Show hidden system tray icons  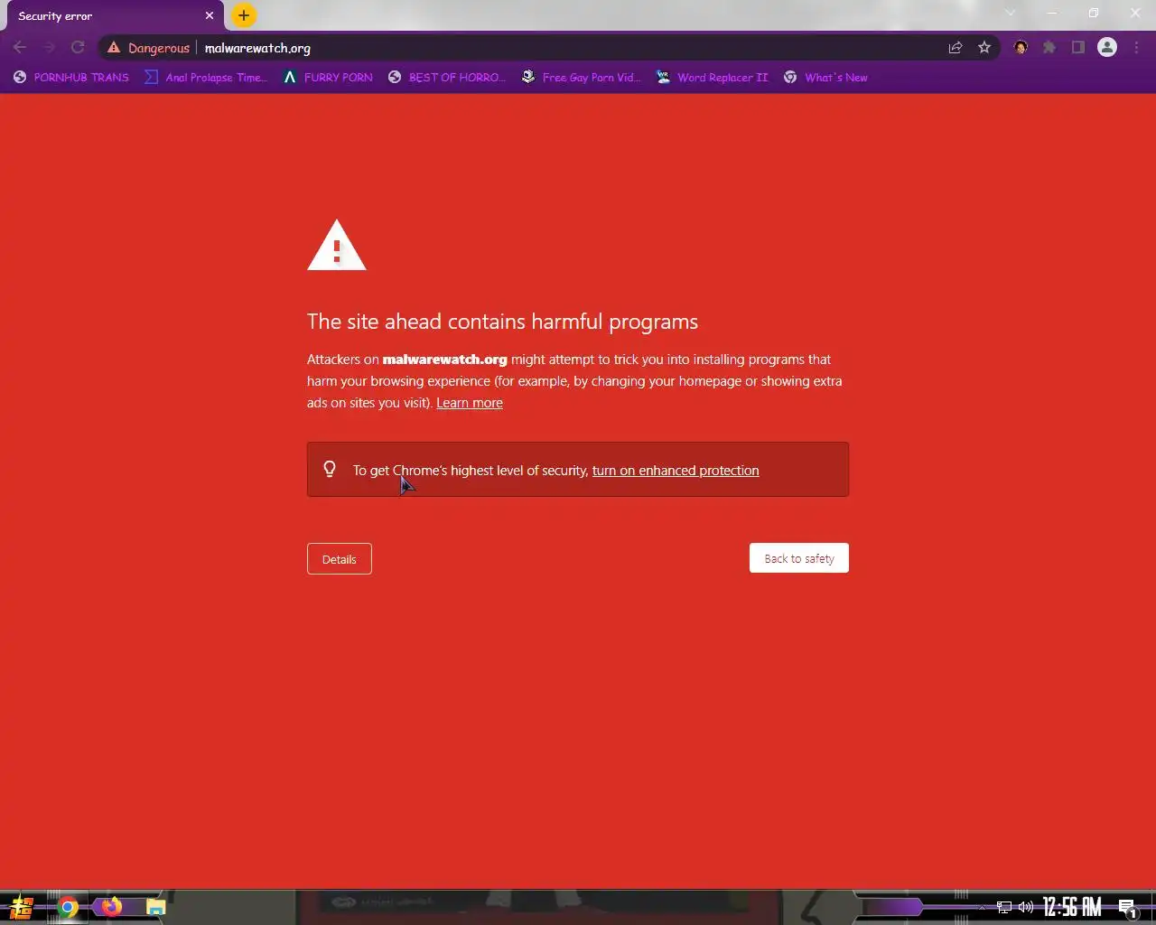click(982, 907)
